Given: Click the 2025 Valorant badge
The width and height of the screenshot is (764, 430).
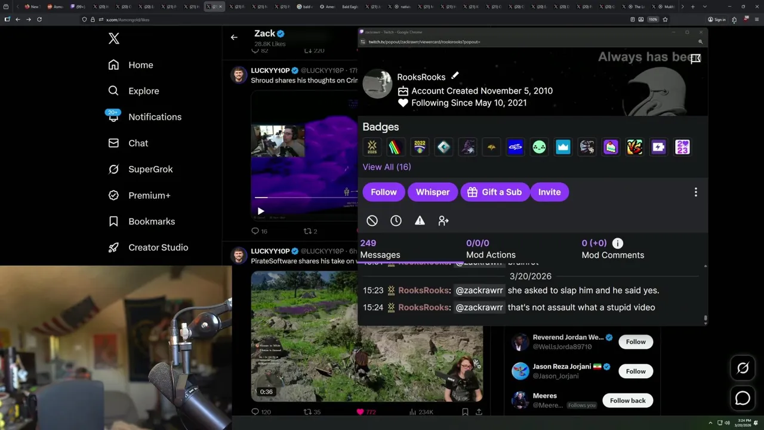Looking at the screenshot, I should (x=372, y=147).
